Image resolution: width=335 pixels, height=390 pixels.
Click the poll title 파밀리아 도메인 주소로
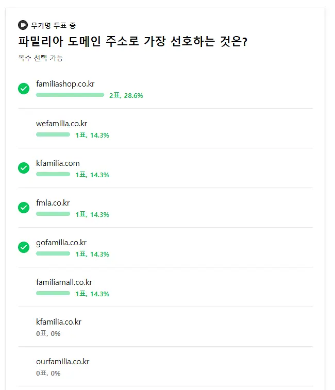tap(79, 41)
